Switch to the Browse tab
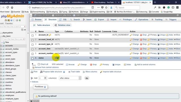This screenshot has width=181, height=102. coord(36,20)
